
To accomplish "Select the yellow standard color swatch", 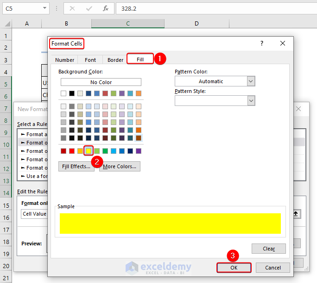I will coord(89,151).
